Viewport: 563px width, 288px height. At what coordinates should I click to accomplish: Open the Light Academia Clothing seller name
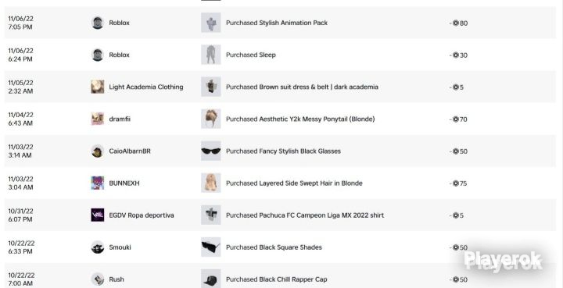click(x=146, y=87)
